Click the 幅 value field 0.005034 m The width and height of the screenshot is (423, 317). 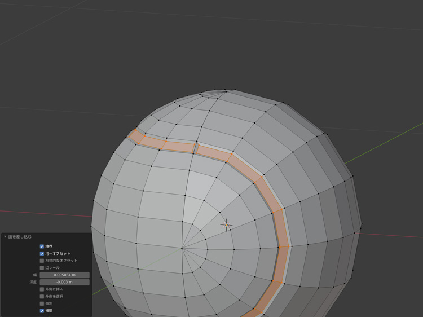coord(64,275)
